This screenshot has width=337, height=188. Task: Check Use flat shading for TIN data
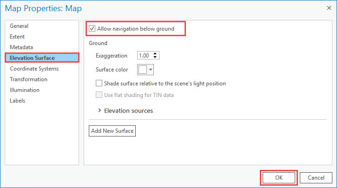[x=99, y=95]
